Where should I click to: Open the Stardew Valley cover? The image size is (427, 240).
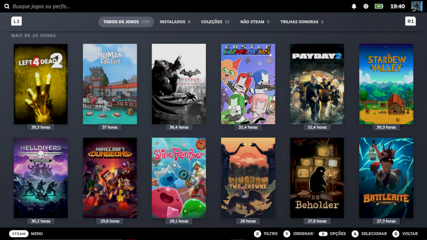coord(386,84)
